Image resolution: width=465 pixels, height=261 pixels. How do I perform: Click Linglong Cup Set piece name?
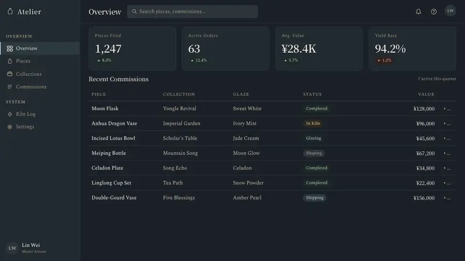[111, 183]
